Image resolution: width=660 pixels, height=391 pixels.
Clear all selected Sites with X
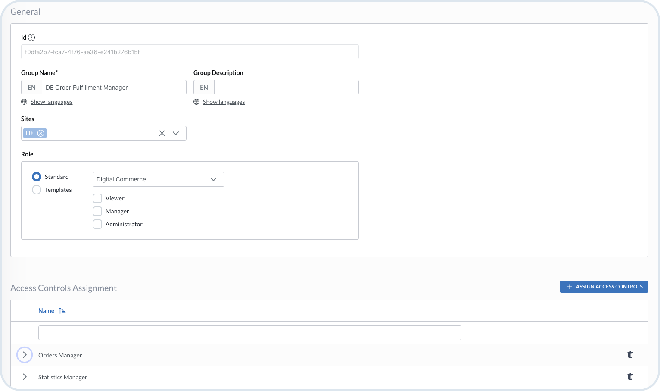(162, 133)
